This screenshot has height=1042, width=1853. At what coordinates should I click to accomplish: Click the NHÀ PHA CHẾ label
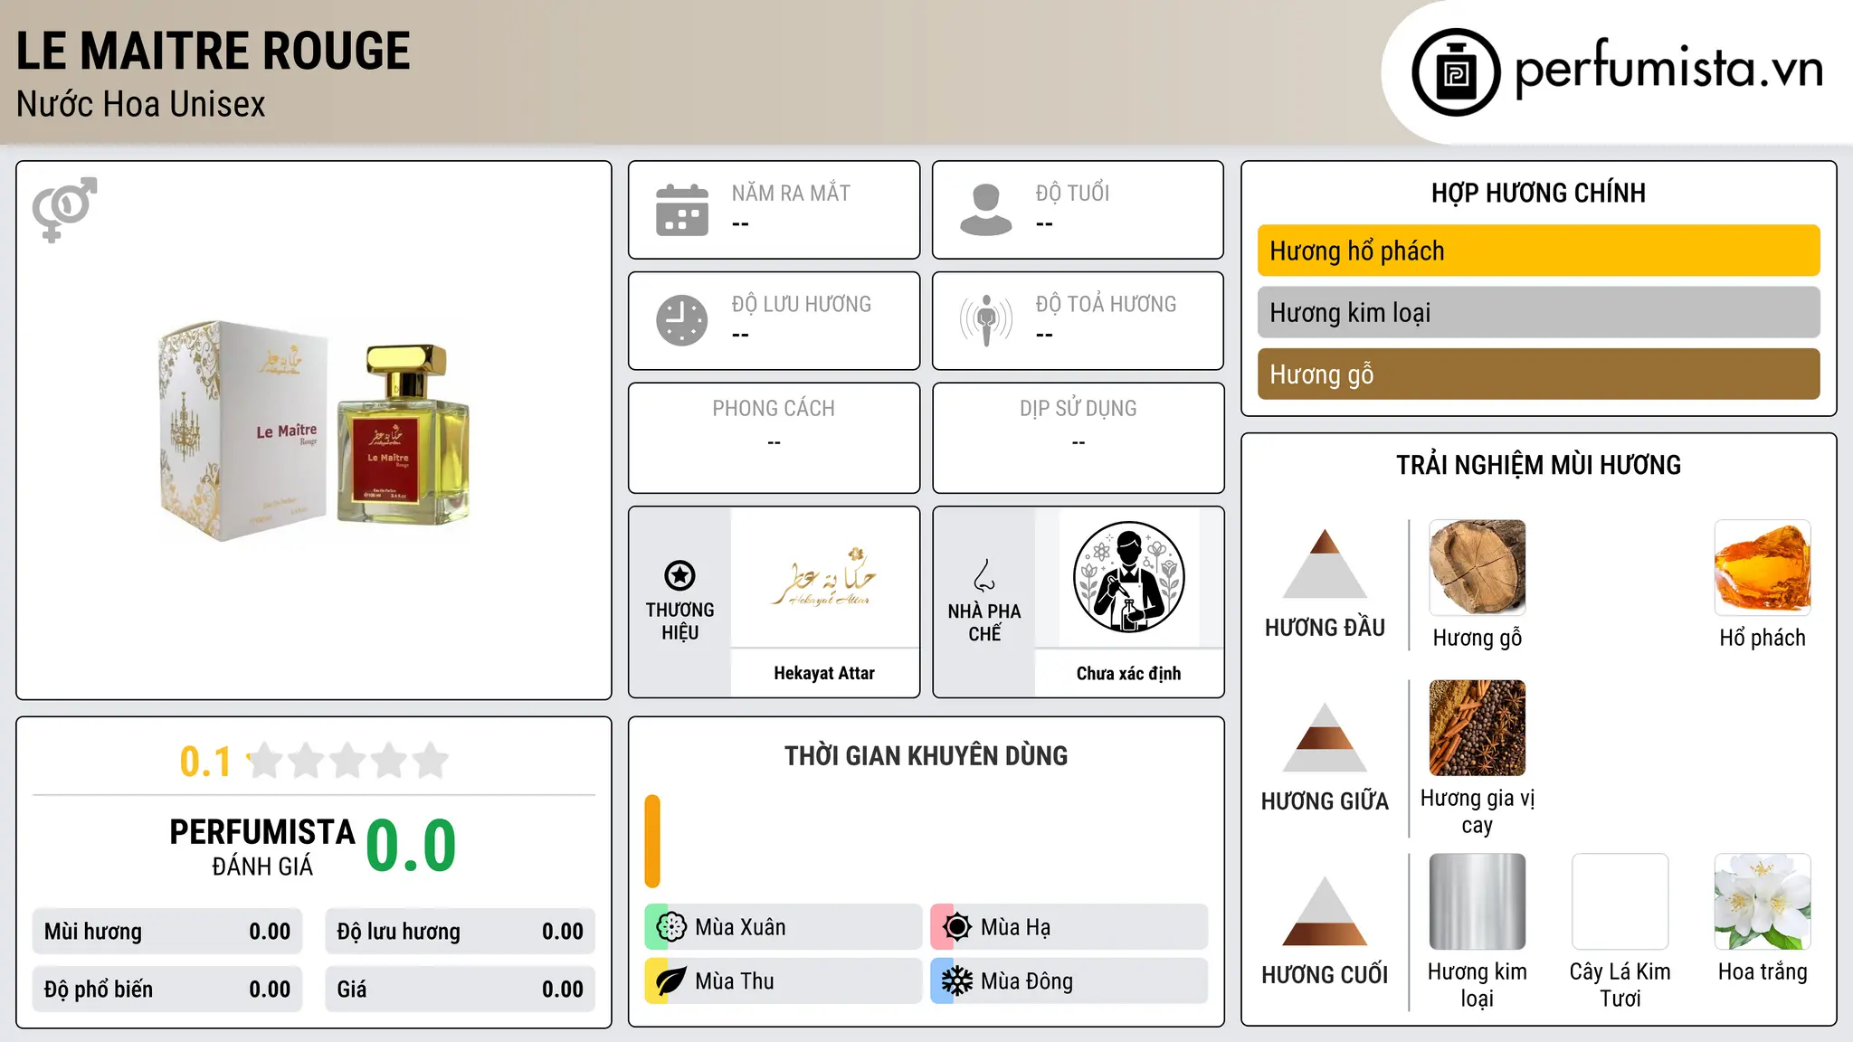point(984,622)
